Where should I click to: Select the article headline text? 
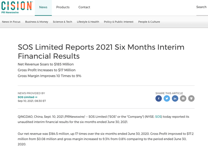click(101, 52)
